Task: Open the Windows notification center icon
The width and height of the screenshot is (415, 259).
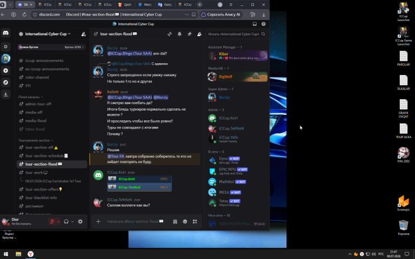Action: point(407,254)
